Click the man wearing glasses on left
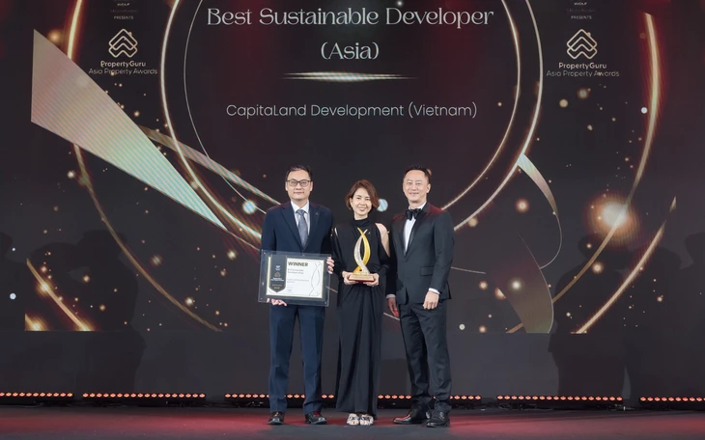Viewport: 705px width, 440px height. pyautogui.click(x=297, y=289)
